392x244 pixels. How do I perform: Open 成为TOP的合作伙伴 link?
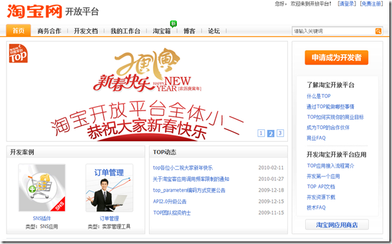[328, 127]
